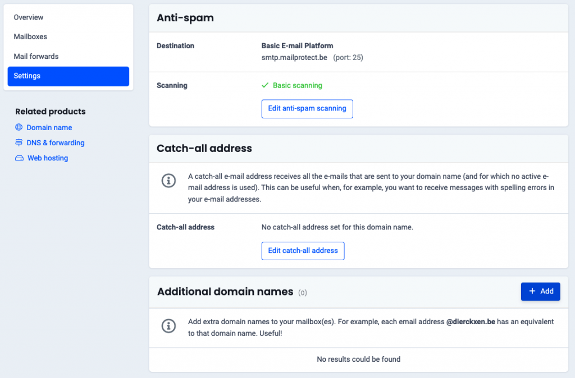Click the Basic E-mail Platform text
Image resolution: width=575 pixels, height=378 pixels.
pyautogui.click(x=297, y=46)
